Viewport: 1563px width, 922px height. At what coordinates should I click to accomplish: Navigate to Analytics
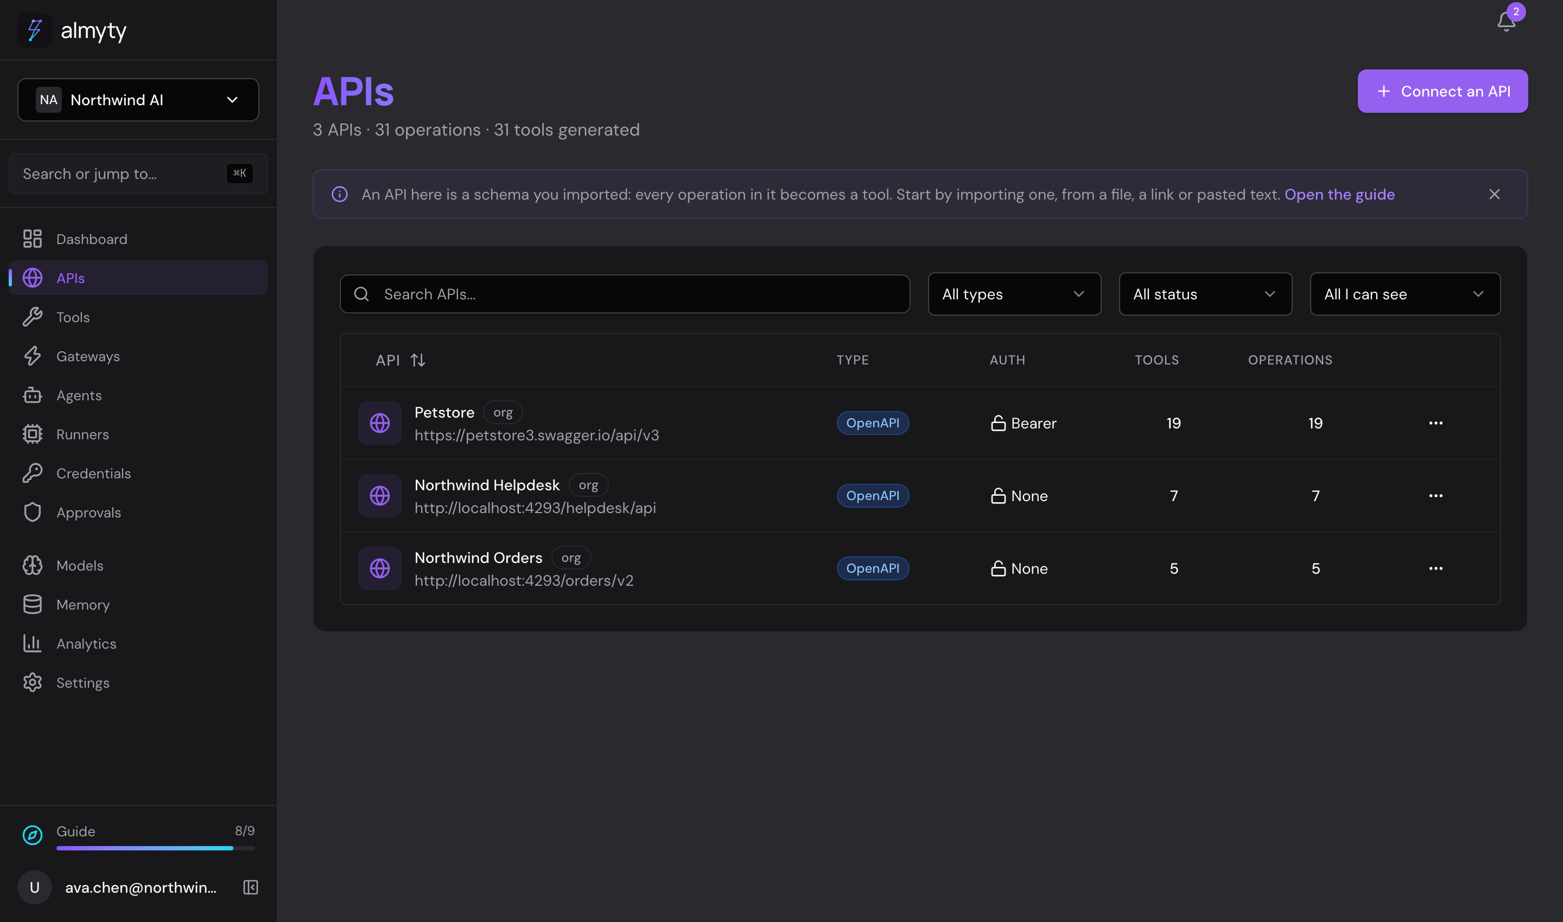(138, 644)
